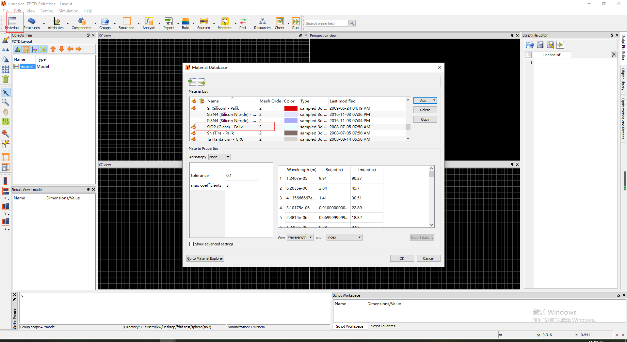Run the script with green play icon
Screen dimensions: 627x342
[560, 45]
